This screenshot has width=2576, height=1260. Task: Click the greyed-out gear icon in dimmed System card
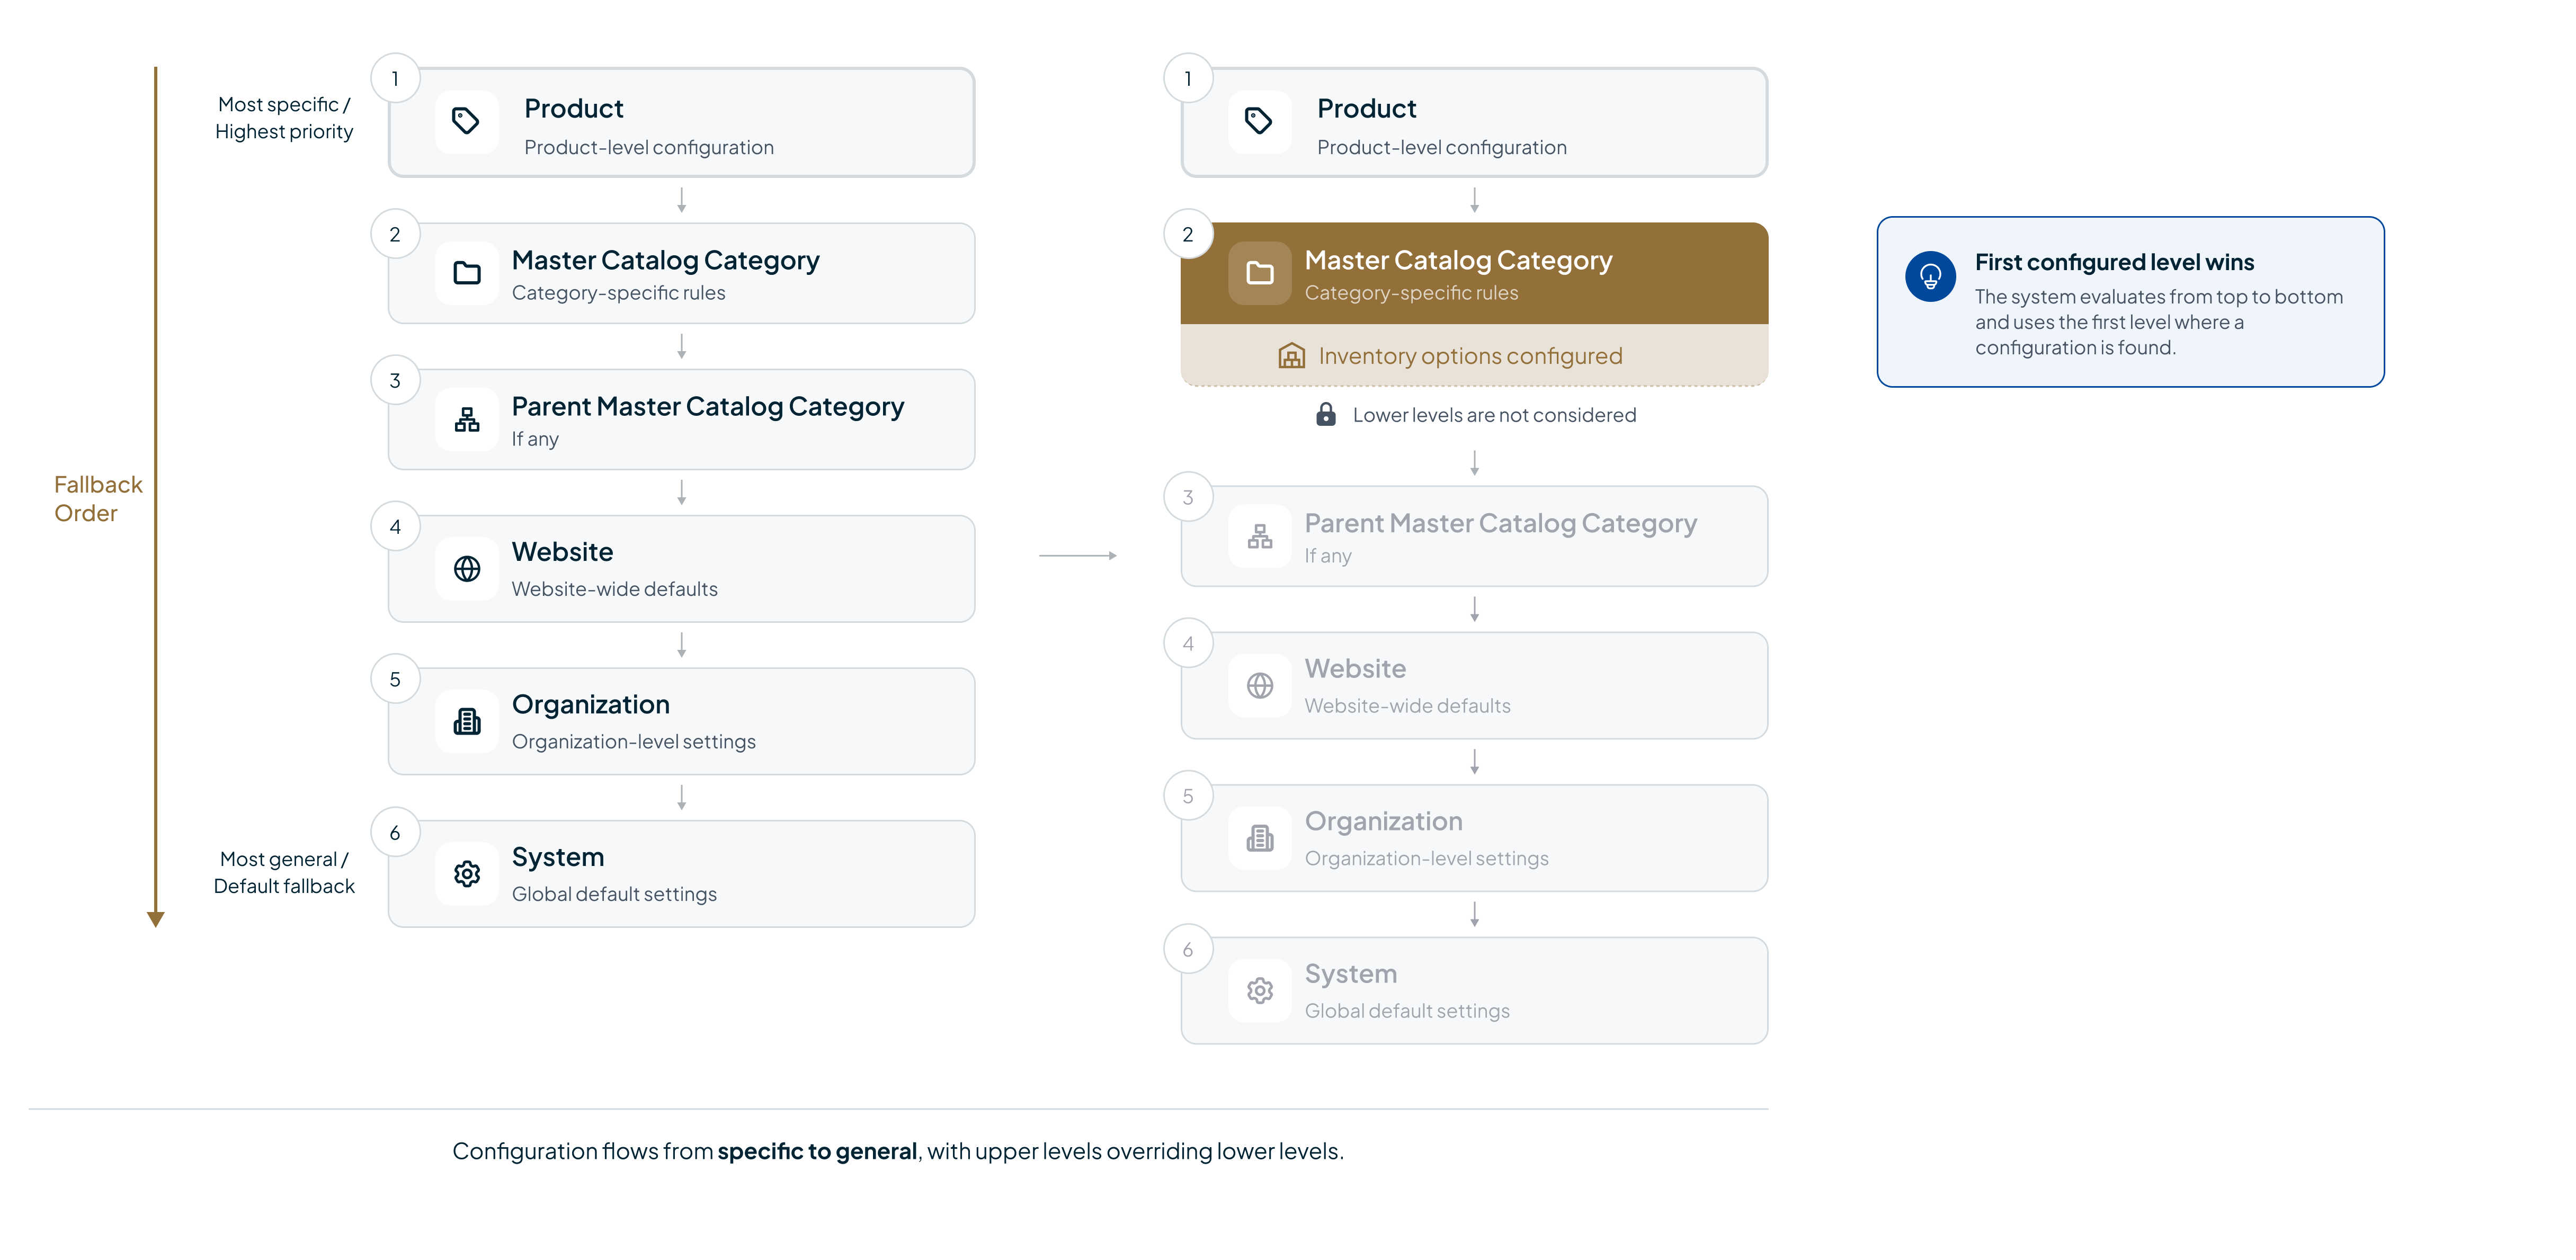1259,990
